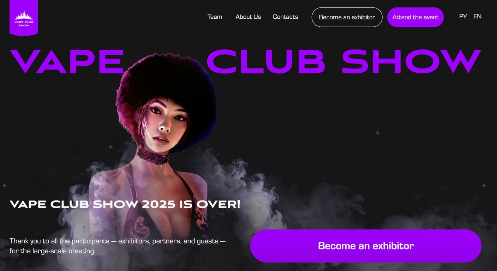Click the thank-you paragraph text

(x=117, y=246)
